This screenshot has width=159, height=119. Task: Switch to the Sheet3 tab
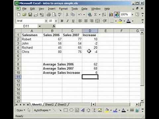62,104
